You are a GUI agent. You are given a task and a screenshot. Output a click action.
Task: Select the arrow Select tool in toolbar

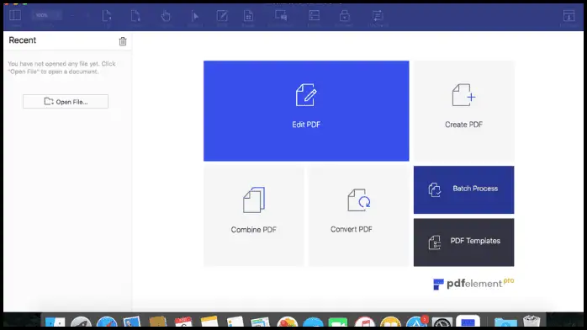pos(194,16)
